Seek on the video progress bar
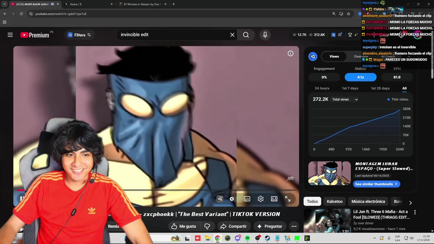Screen dimensions: 434x244 [156, 190]
